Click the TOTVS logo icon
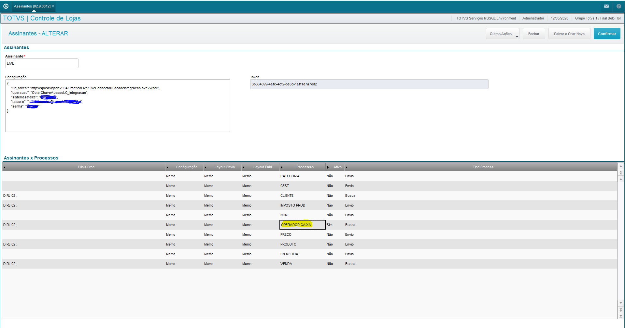This screenshot has height=328, width=625. pyautogui.click(x=6, y=6)
